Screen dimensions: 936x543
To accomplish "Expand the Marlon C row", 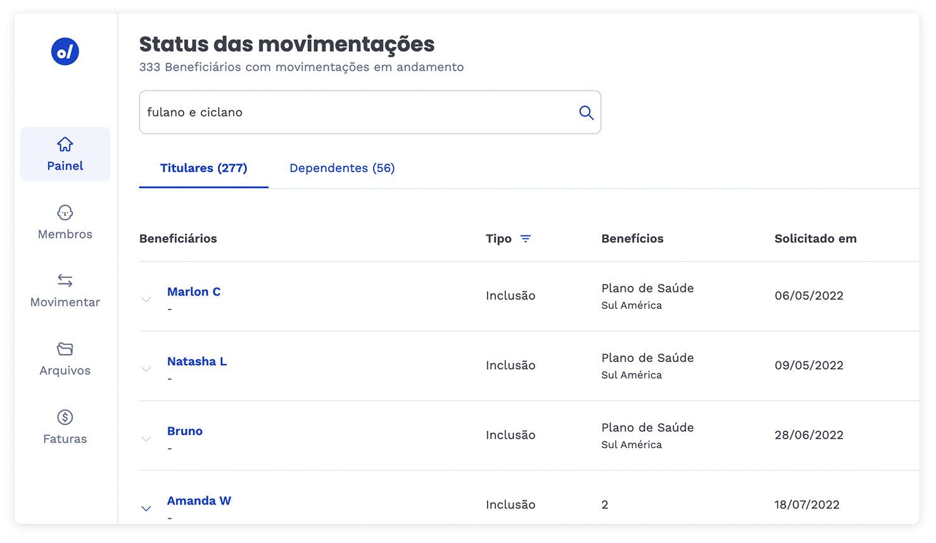I will tap(146, 299).
